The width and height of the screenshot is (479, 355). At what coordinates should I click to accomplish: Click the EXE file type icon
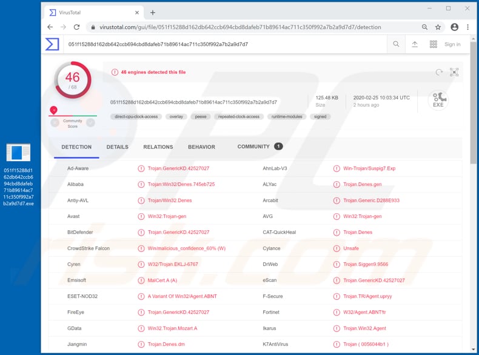(x=438, y=100)
